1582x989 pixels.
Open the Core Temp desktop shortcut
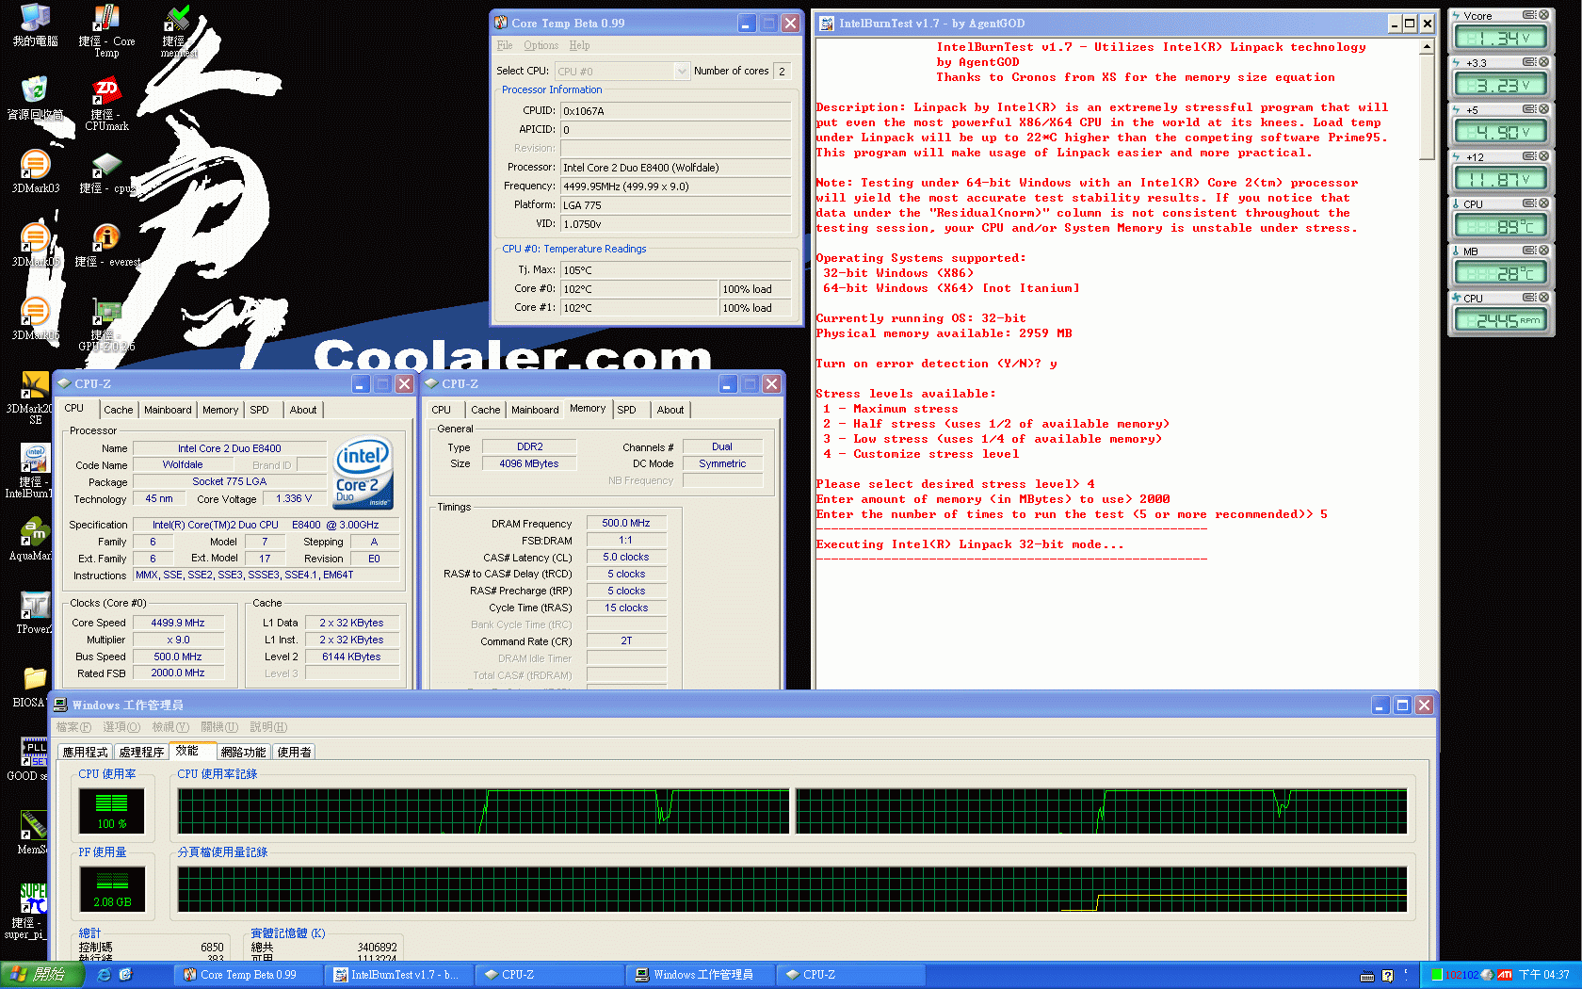pos(106,30)
